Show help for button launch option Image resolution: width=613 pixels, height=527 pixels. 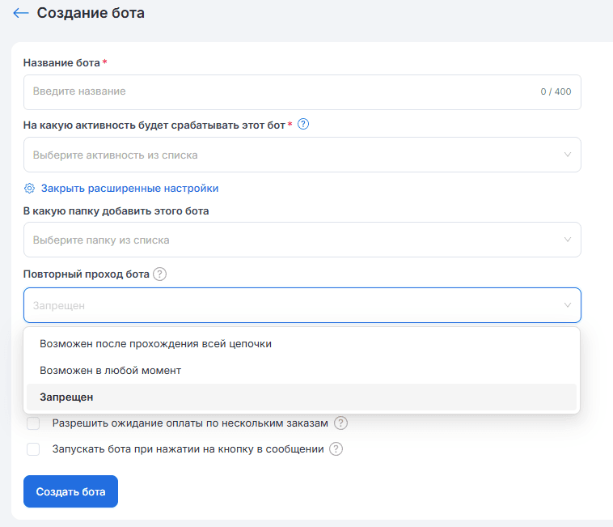[336, 449]
